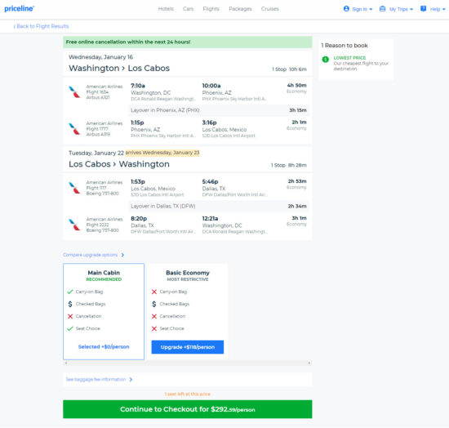Click Main Cabin Cancellation red X icon
The width and height of the screenshot is (449, 428).
point(70,316)
